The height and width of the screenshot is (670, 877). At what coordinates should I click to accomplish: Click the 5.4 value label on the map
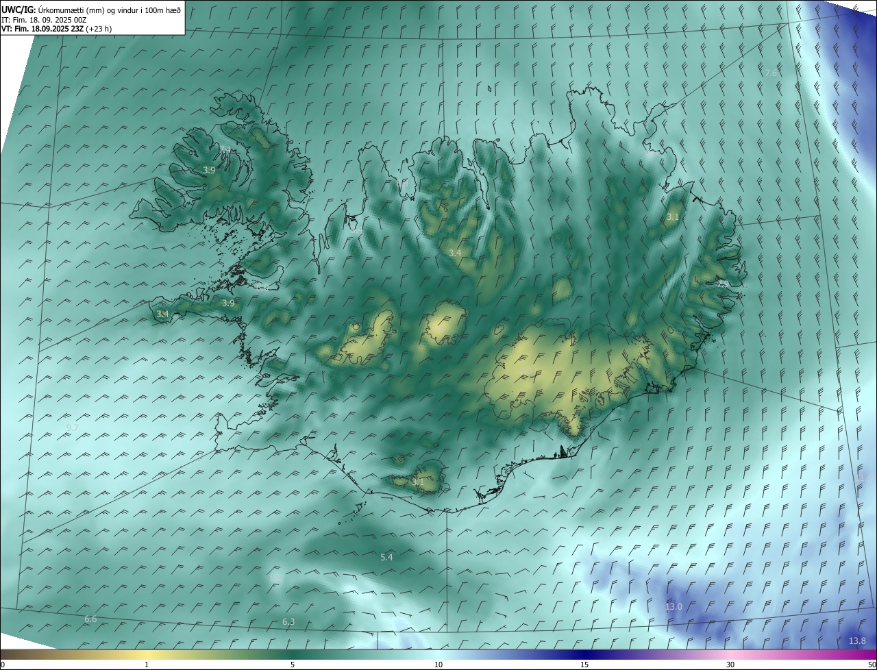[386, 558]
